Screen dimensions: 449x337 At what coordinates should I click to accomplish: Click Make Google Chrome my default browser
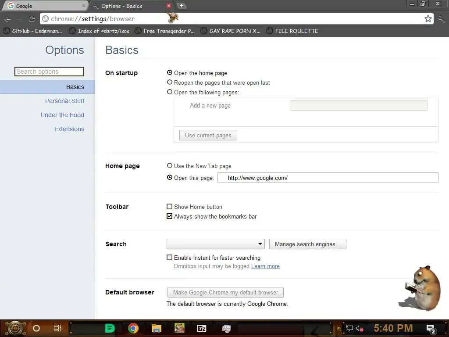point(225,292)
